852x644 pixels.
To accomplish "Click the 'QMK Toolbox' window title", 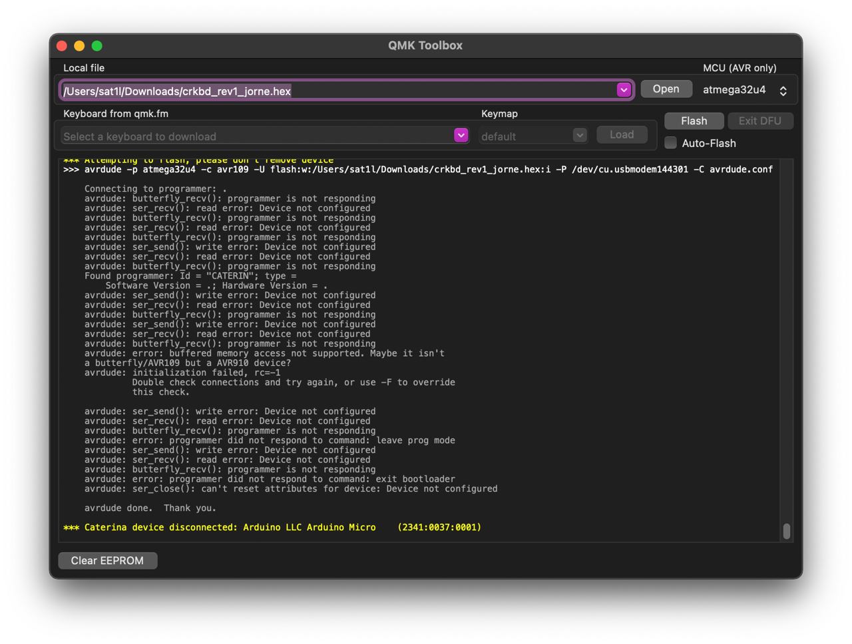I will (x=425, y=45).
